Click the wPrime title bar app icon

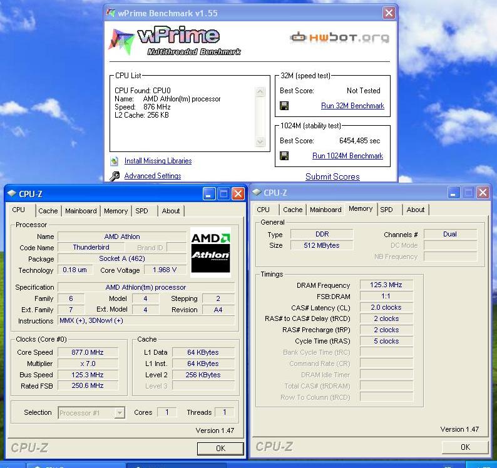pos(111,13)
